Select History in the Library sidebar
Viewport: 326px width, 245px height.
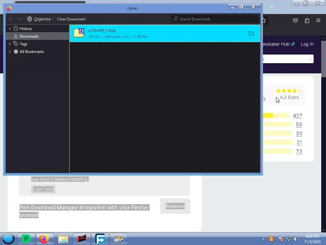(x=25, y=28)
